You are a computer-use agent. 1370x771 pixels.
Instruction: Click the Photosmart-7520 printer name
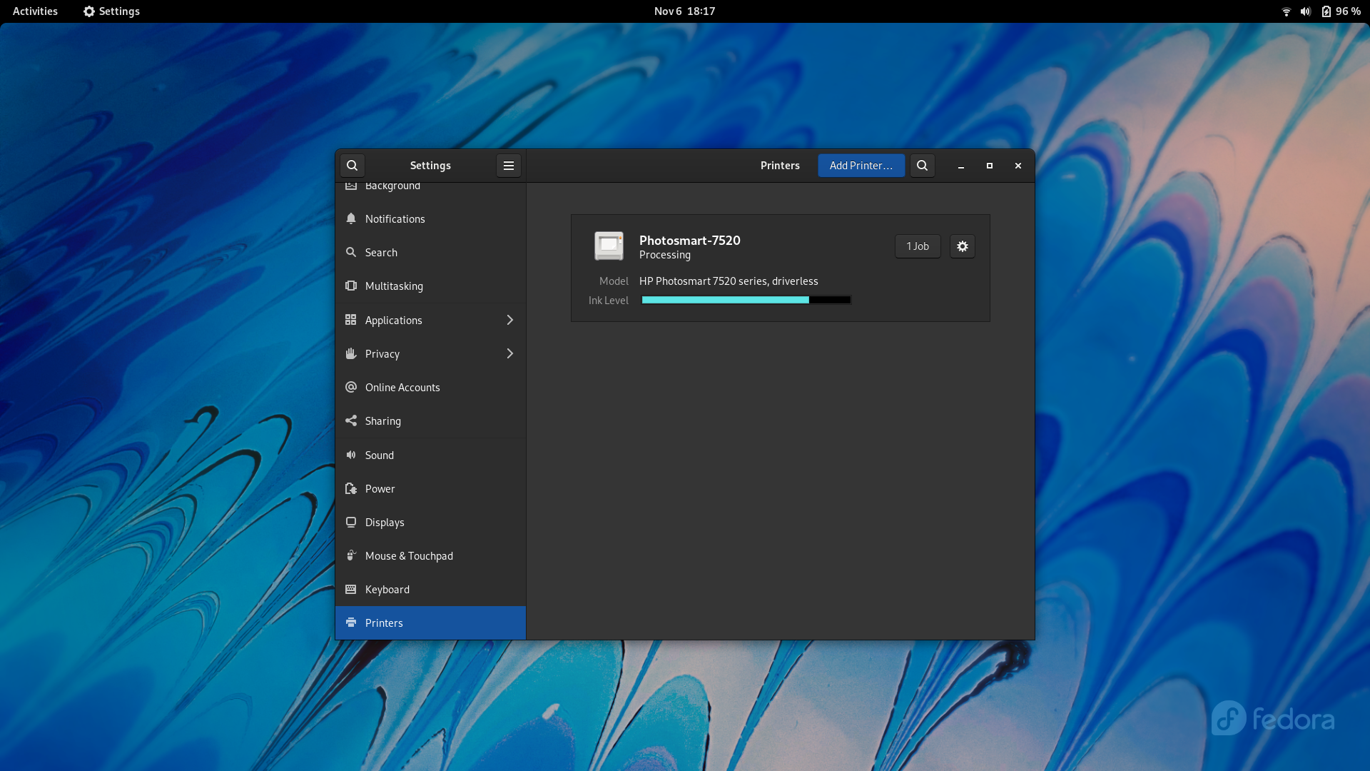click(x=690, y=241)
